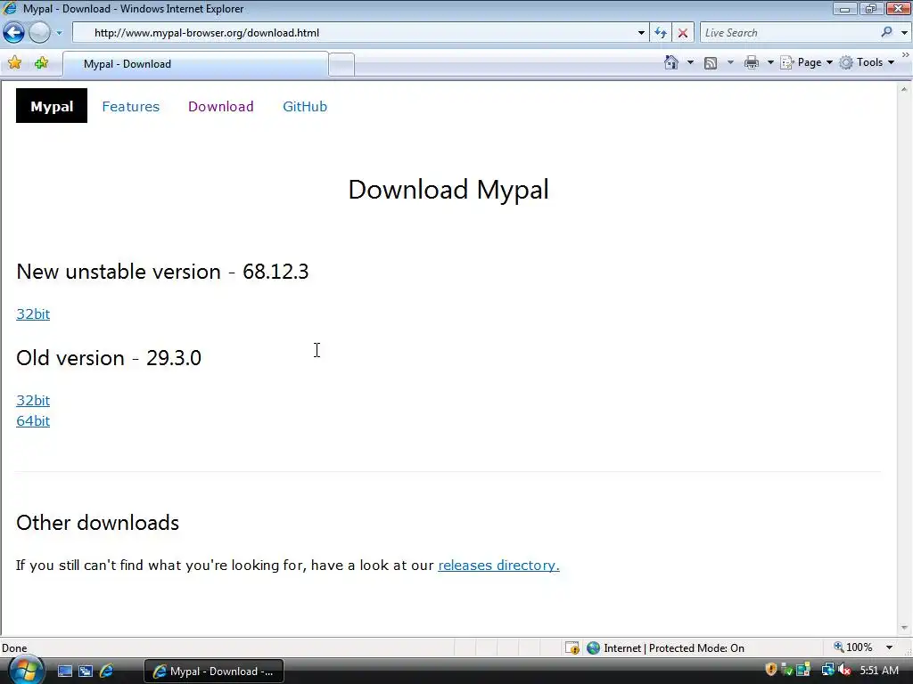The width and height of the screenshot is (913, 684).
Task: Click the Back navigation arrow button
Action: (14, 33)
